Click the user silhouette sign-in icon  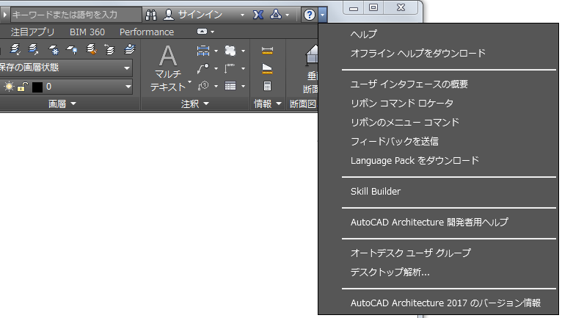click(169, 15)
